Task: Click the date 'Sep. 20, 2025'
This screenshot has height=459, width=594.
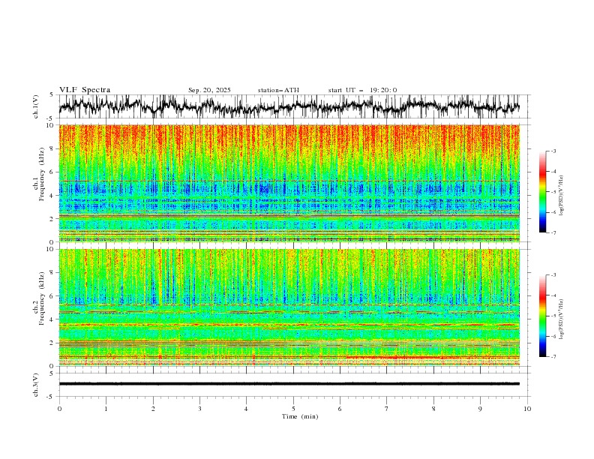Action: [x=209, y=90]
